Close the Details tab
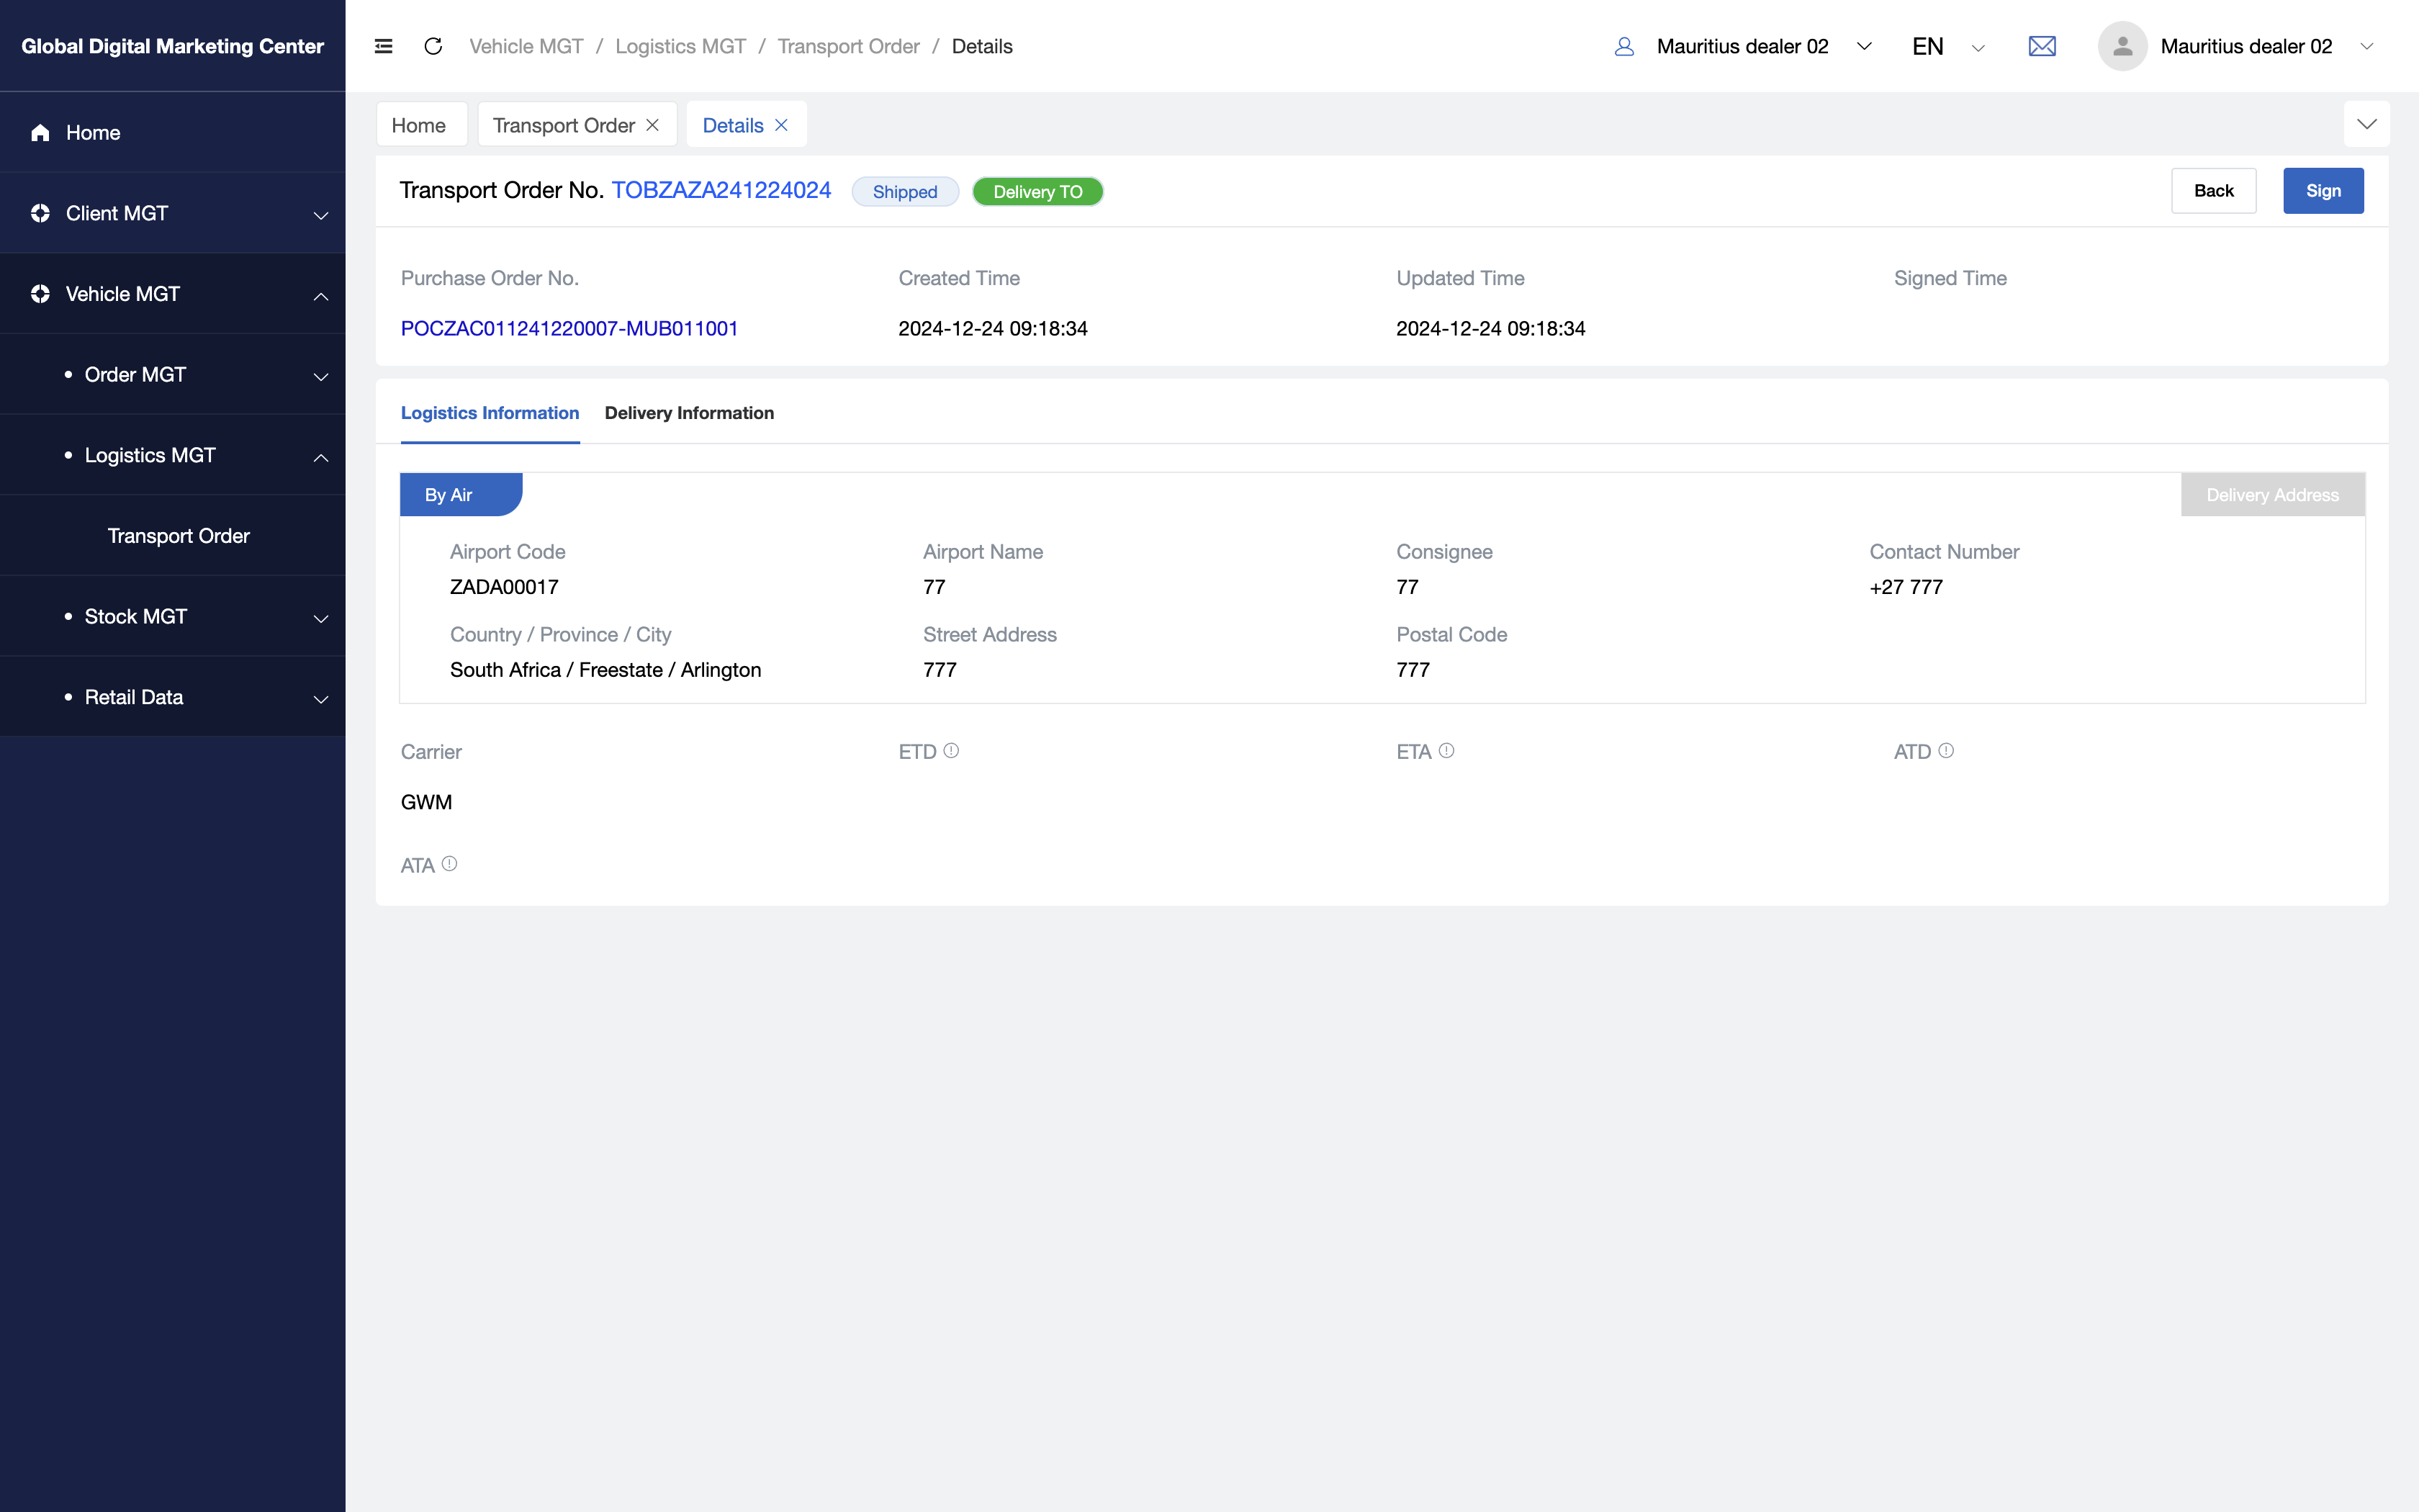 pos(782,125)
